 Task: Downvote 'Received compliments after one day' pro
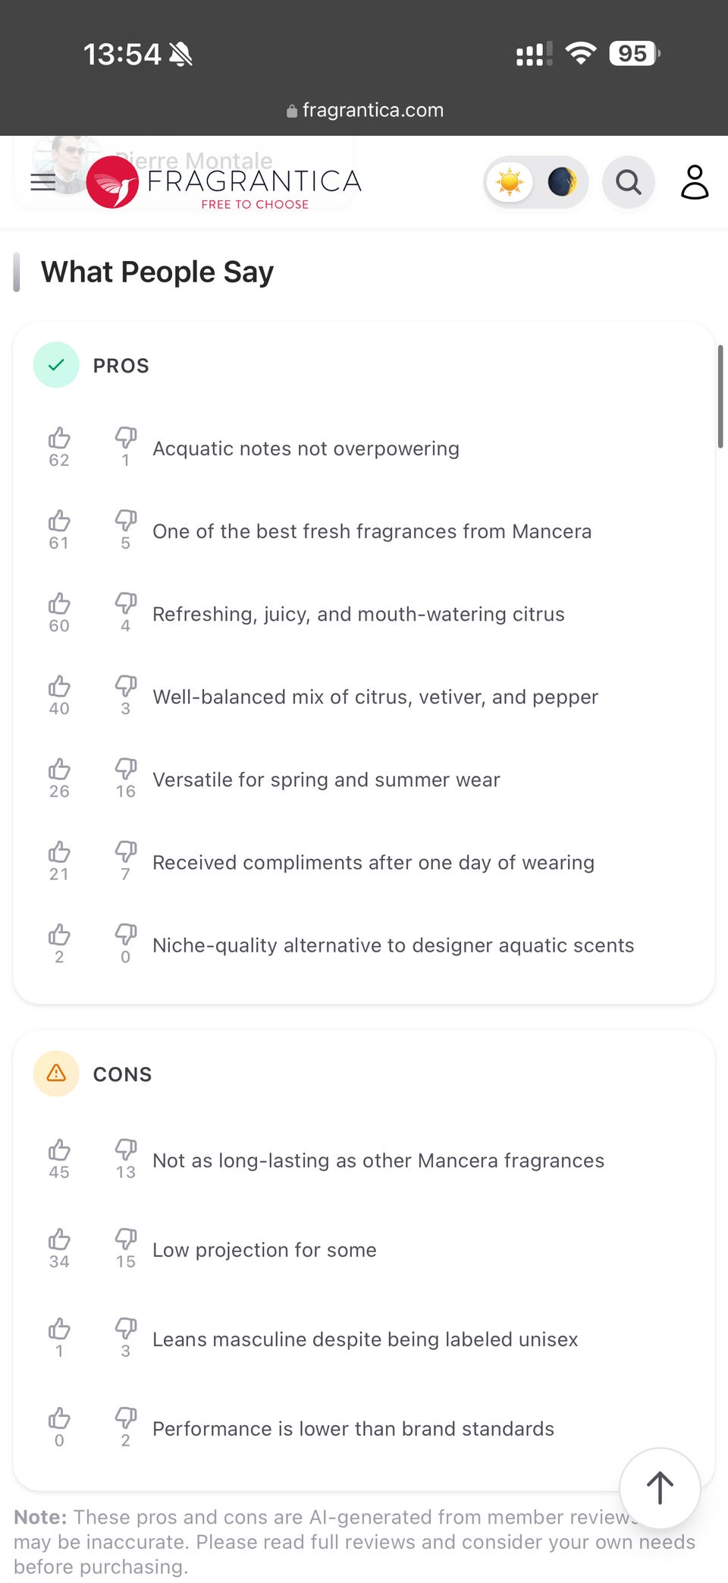126,852
